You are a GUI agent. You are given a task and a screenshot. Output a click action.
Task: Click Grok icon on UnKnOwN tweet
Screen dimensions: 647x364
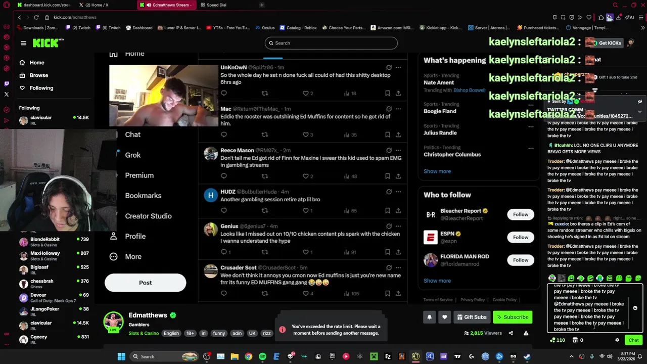(388, 67)
